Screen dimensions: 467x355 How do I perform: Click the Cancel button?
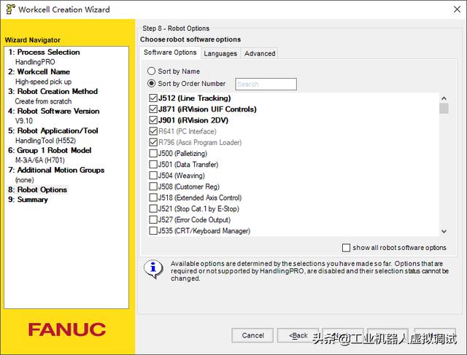tap(252, 335)
